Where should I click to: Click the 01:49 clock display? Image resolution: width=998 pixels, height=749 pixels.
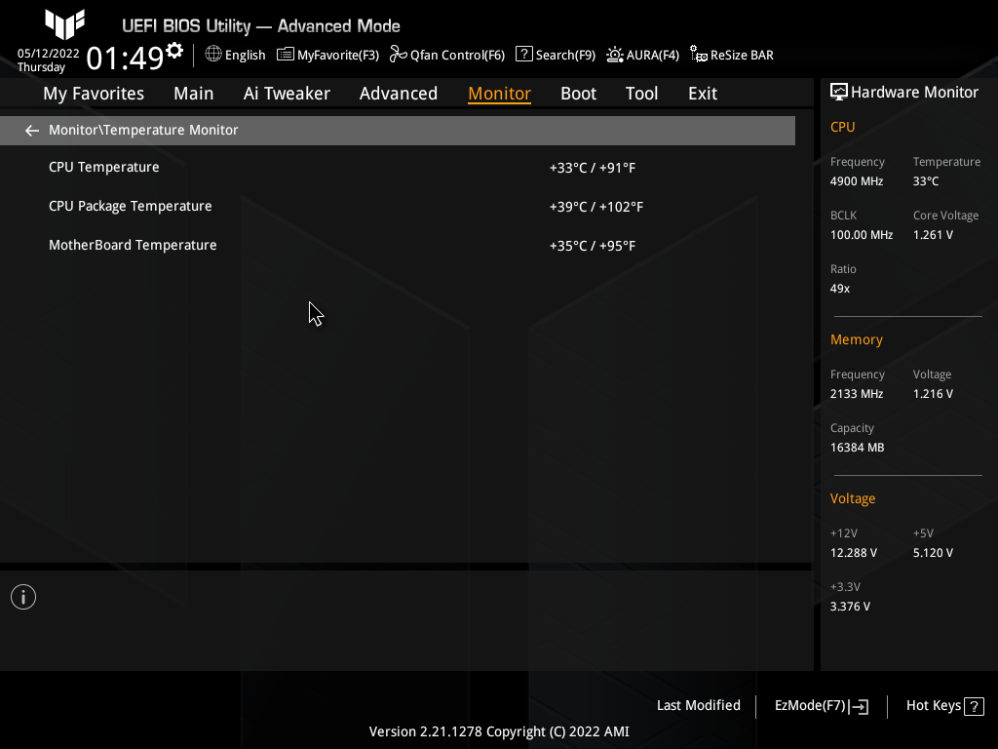pyautogui.click(x=126, y=58)
